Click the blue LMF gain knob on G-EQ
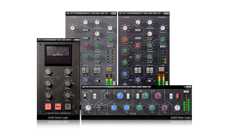The height and width of the screenshot is (130, 229). (120, 96)
